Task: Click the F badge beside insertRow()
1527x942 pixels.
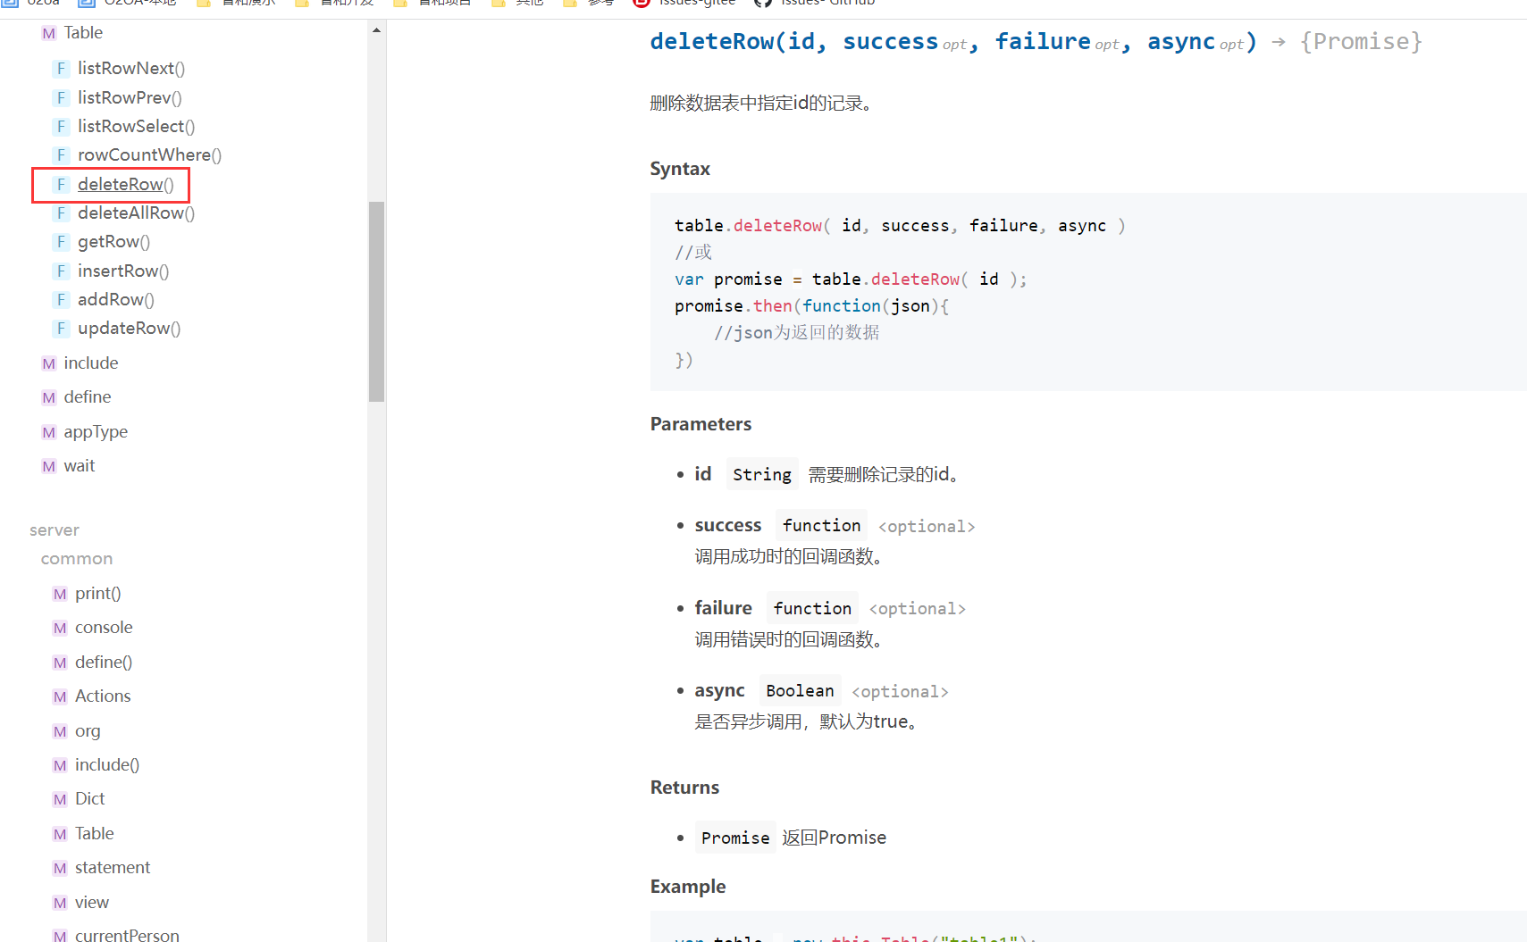Action: [x=61, y=271]
